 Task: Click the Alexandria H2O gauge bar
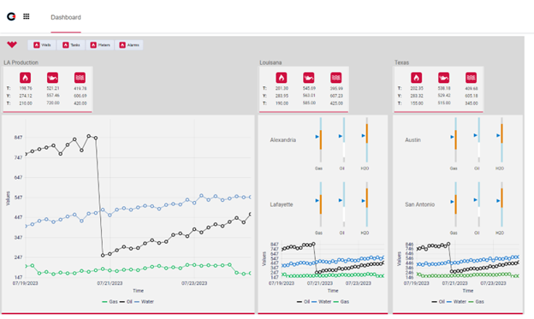(x=367, y=140)
